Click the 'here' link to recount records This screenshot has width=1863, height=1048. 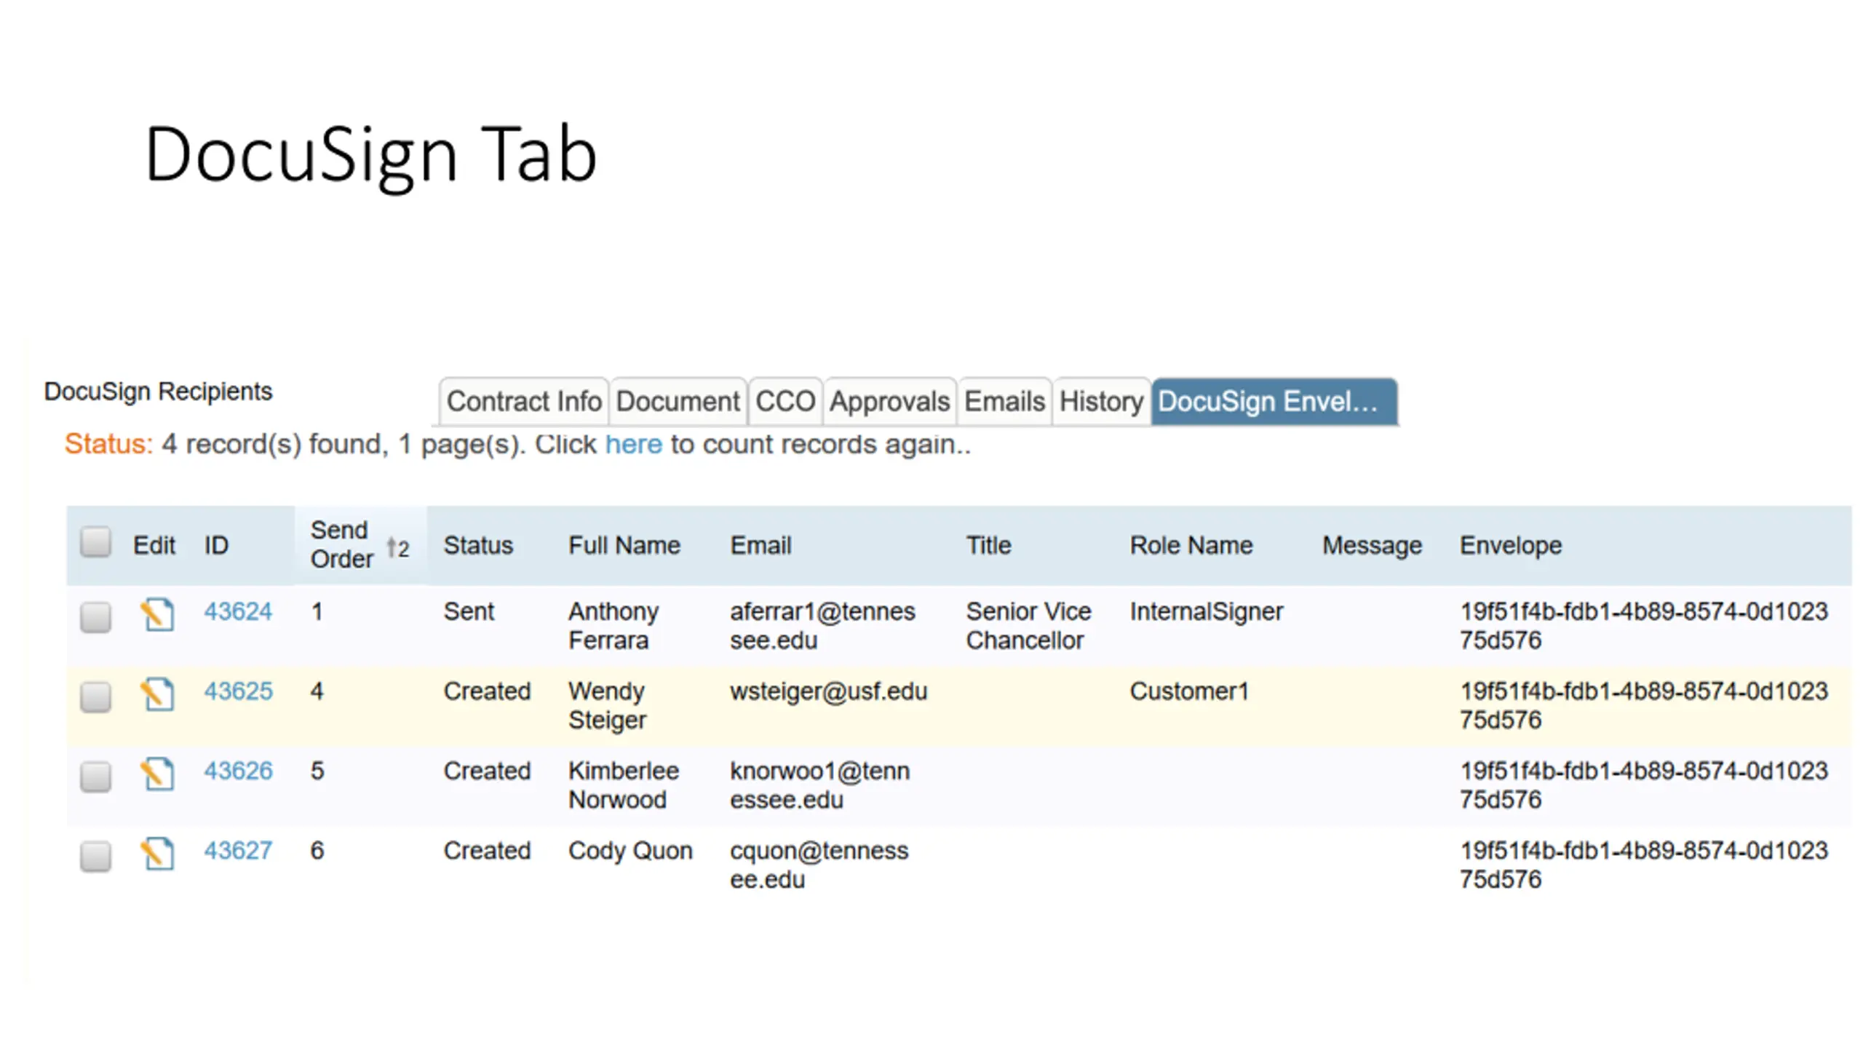click(x=634, y=444)
